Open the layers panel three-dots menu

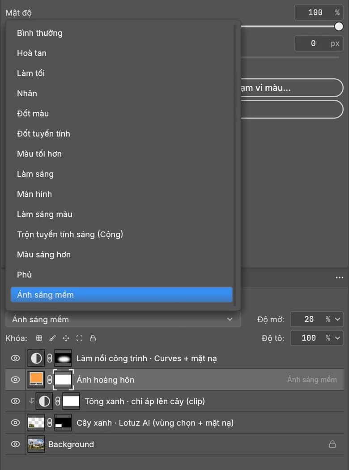340,278
